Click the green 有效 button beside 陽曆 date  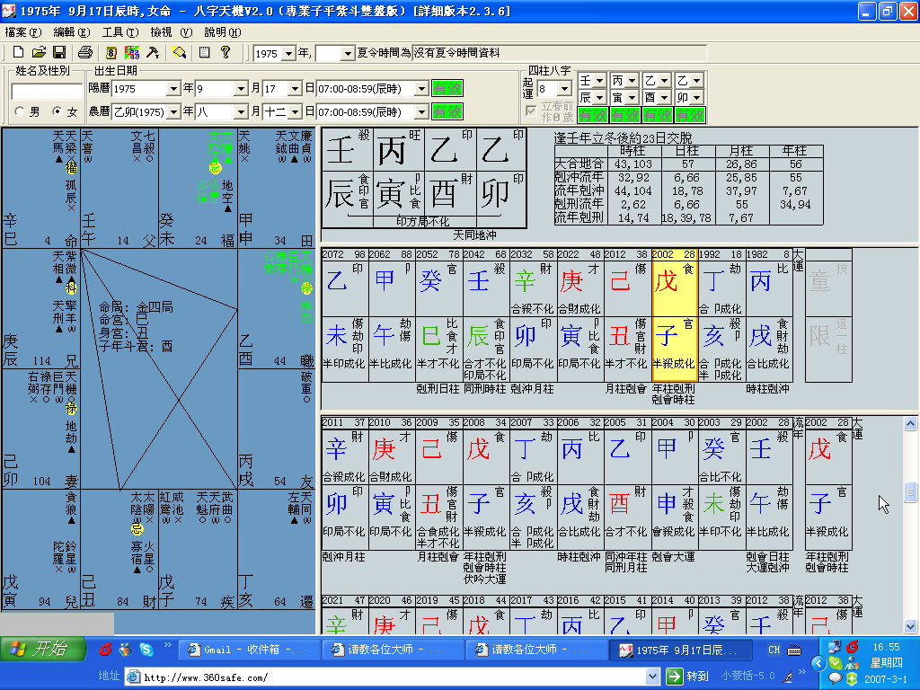[447, 88]
